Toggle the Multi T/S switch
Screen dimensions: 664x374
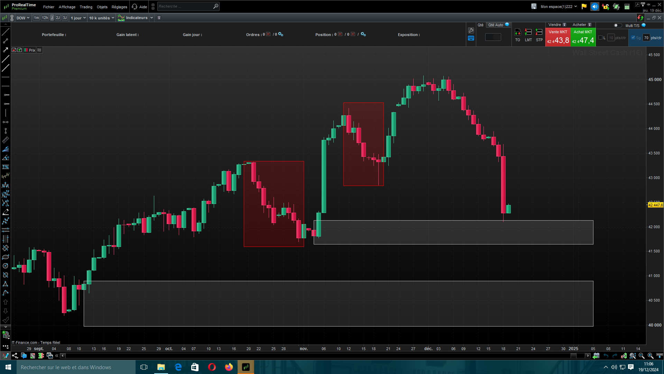617,25
